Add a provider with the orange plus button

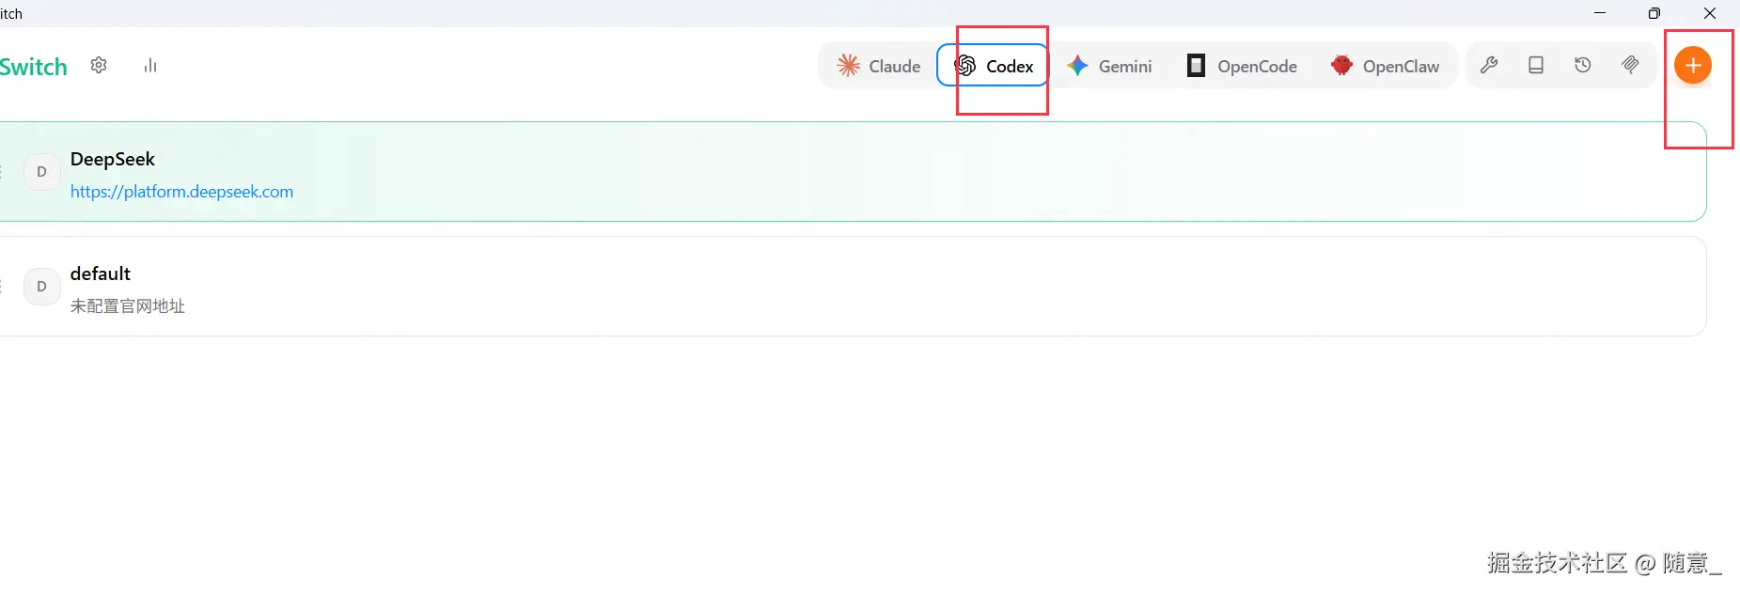point(1693,66)
